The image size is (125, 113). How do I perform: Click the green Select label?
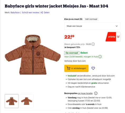84,53
